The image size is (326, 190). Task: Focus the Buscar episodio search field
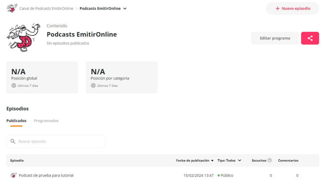coord(56,141)
